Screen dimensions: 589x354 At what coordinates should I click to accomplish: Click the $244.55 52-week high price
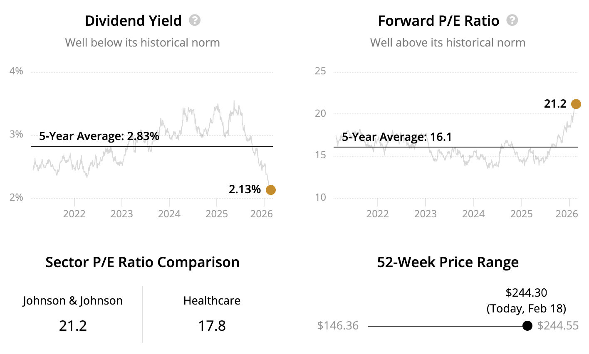coord(558,325)
